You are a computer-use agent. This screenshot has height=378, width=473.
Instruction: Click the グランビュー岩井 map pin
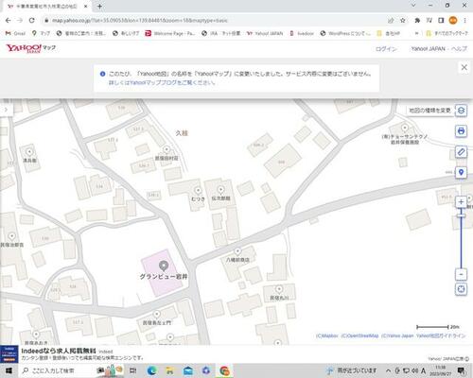pyautogui.click(x=163, y=266)
